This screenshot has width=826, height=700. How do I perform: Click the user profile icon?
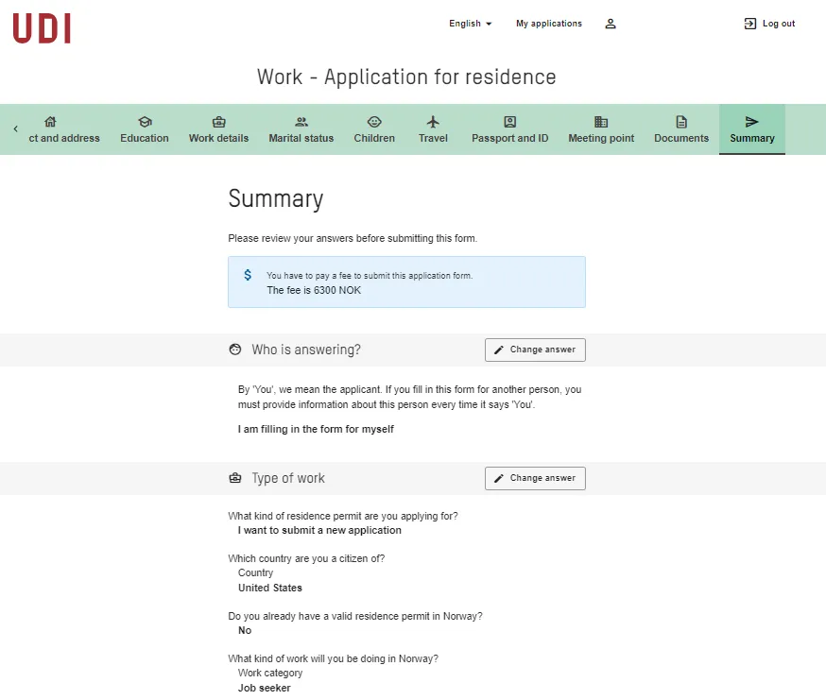610,24
